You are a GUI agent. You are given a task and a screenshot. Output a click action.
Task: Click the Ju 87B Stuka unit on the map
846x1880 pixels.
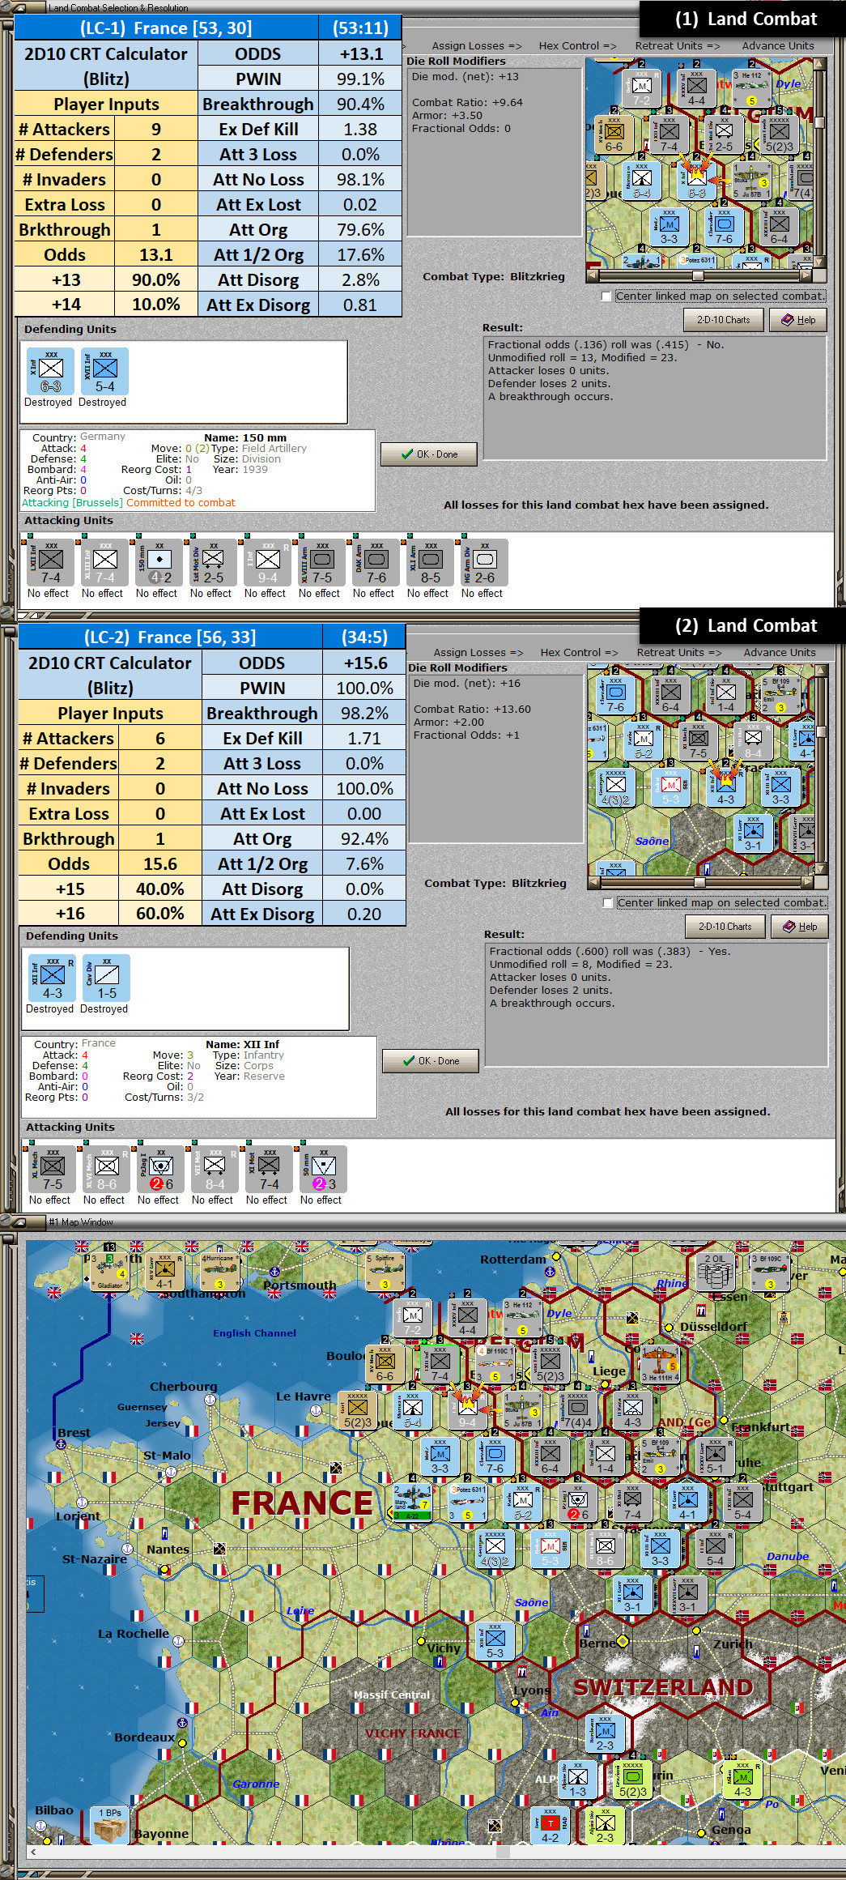click(x=522, y=1409)
